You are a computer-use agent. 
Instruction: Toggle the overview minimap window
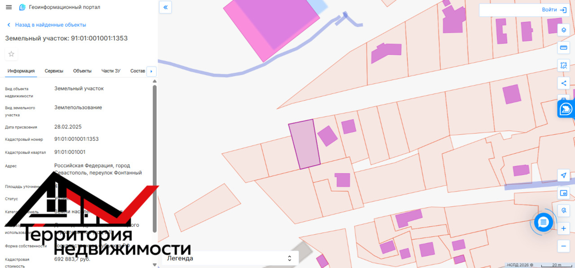point(563,193)
